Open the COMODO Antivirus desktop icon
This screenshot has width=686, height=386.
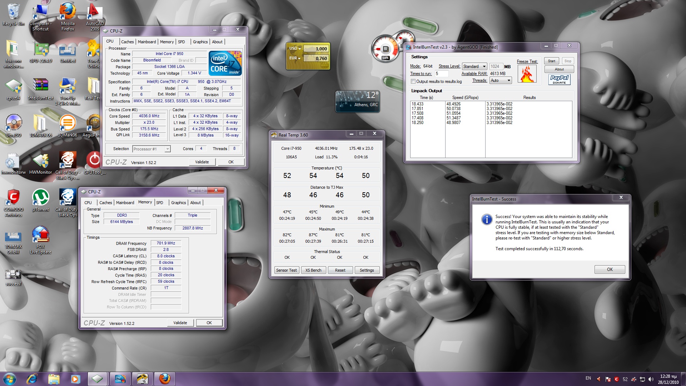13,203
